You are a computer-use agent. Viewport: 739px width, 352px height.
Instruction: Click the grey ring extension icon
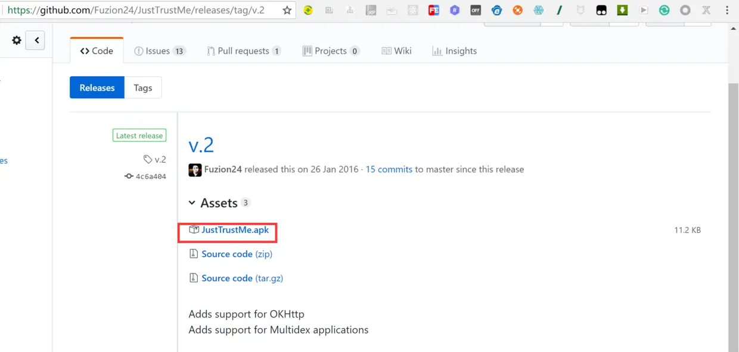click(685, 10)
